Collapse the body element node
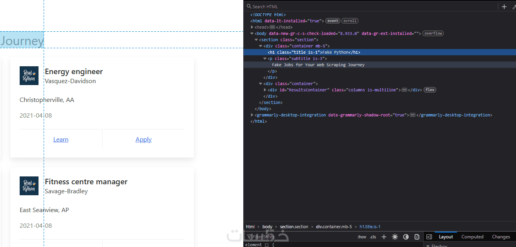This screenshot has width=516, height=247. coord(252,33)
